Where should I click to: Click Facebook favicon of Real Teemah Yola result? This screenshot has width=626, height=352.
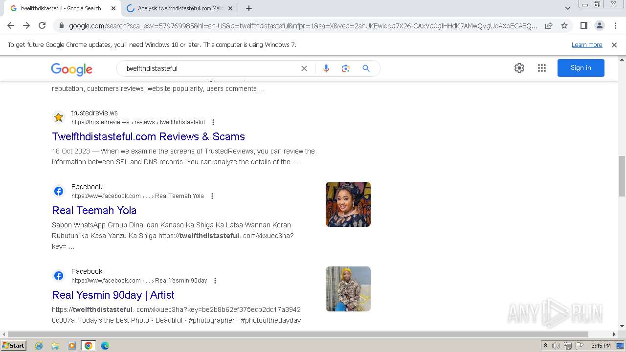pos(59,191)
